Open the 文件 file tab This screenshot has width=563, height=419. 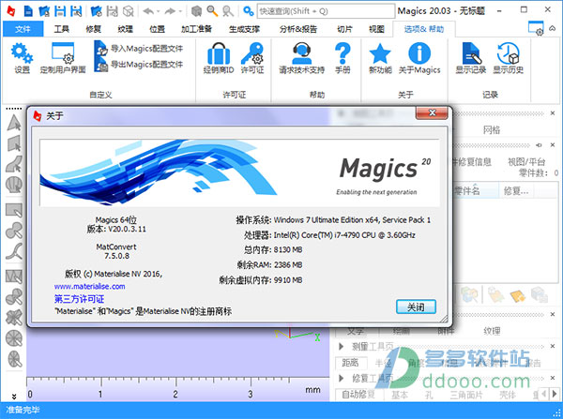click(23, 29)
